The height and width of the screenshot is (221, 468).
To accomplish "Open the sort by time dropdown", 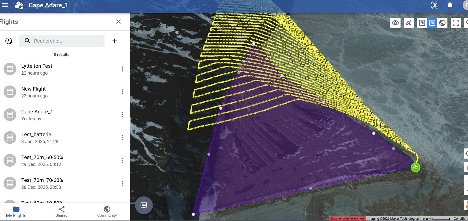I will pos(9,41).
